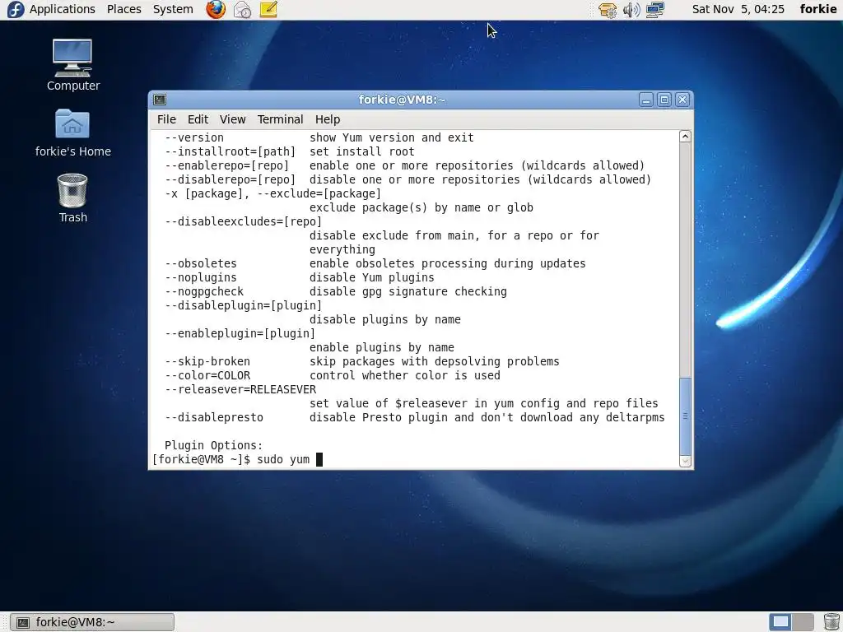Click the network connection tray icon
The width and height of the screenshot is (843, 632).
coord(654,10)
